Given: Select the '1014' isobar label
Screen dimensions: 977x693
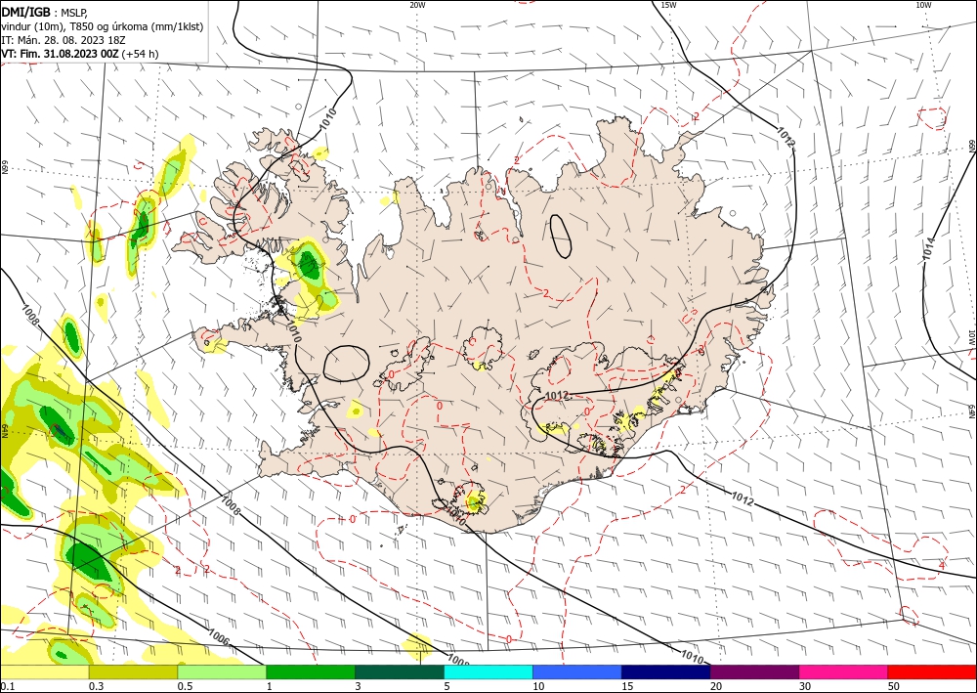Looking at the screenshot, I should coord(929,247).
